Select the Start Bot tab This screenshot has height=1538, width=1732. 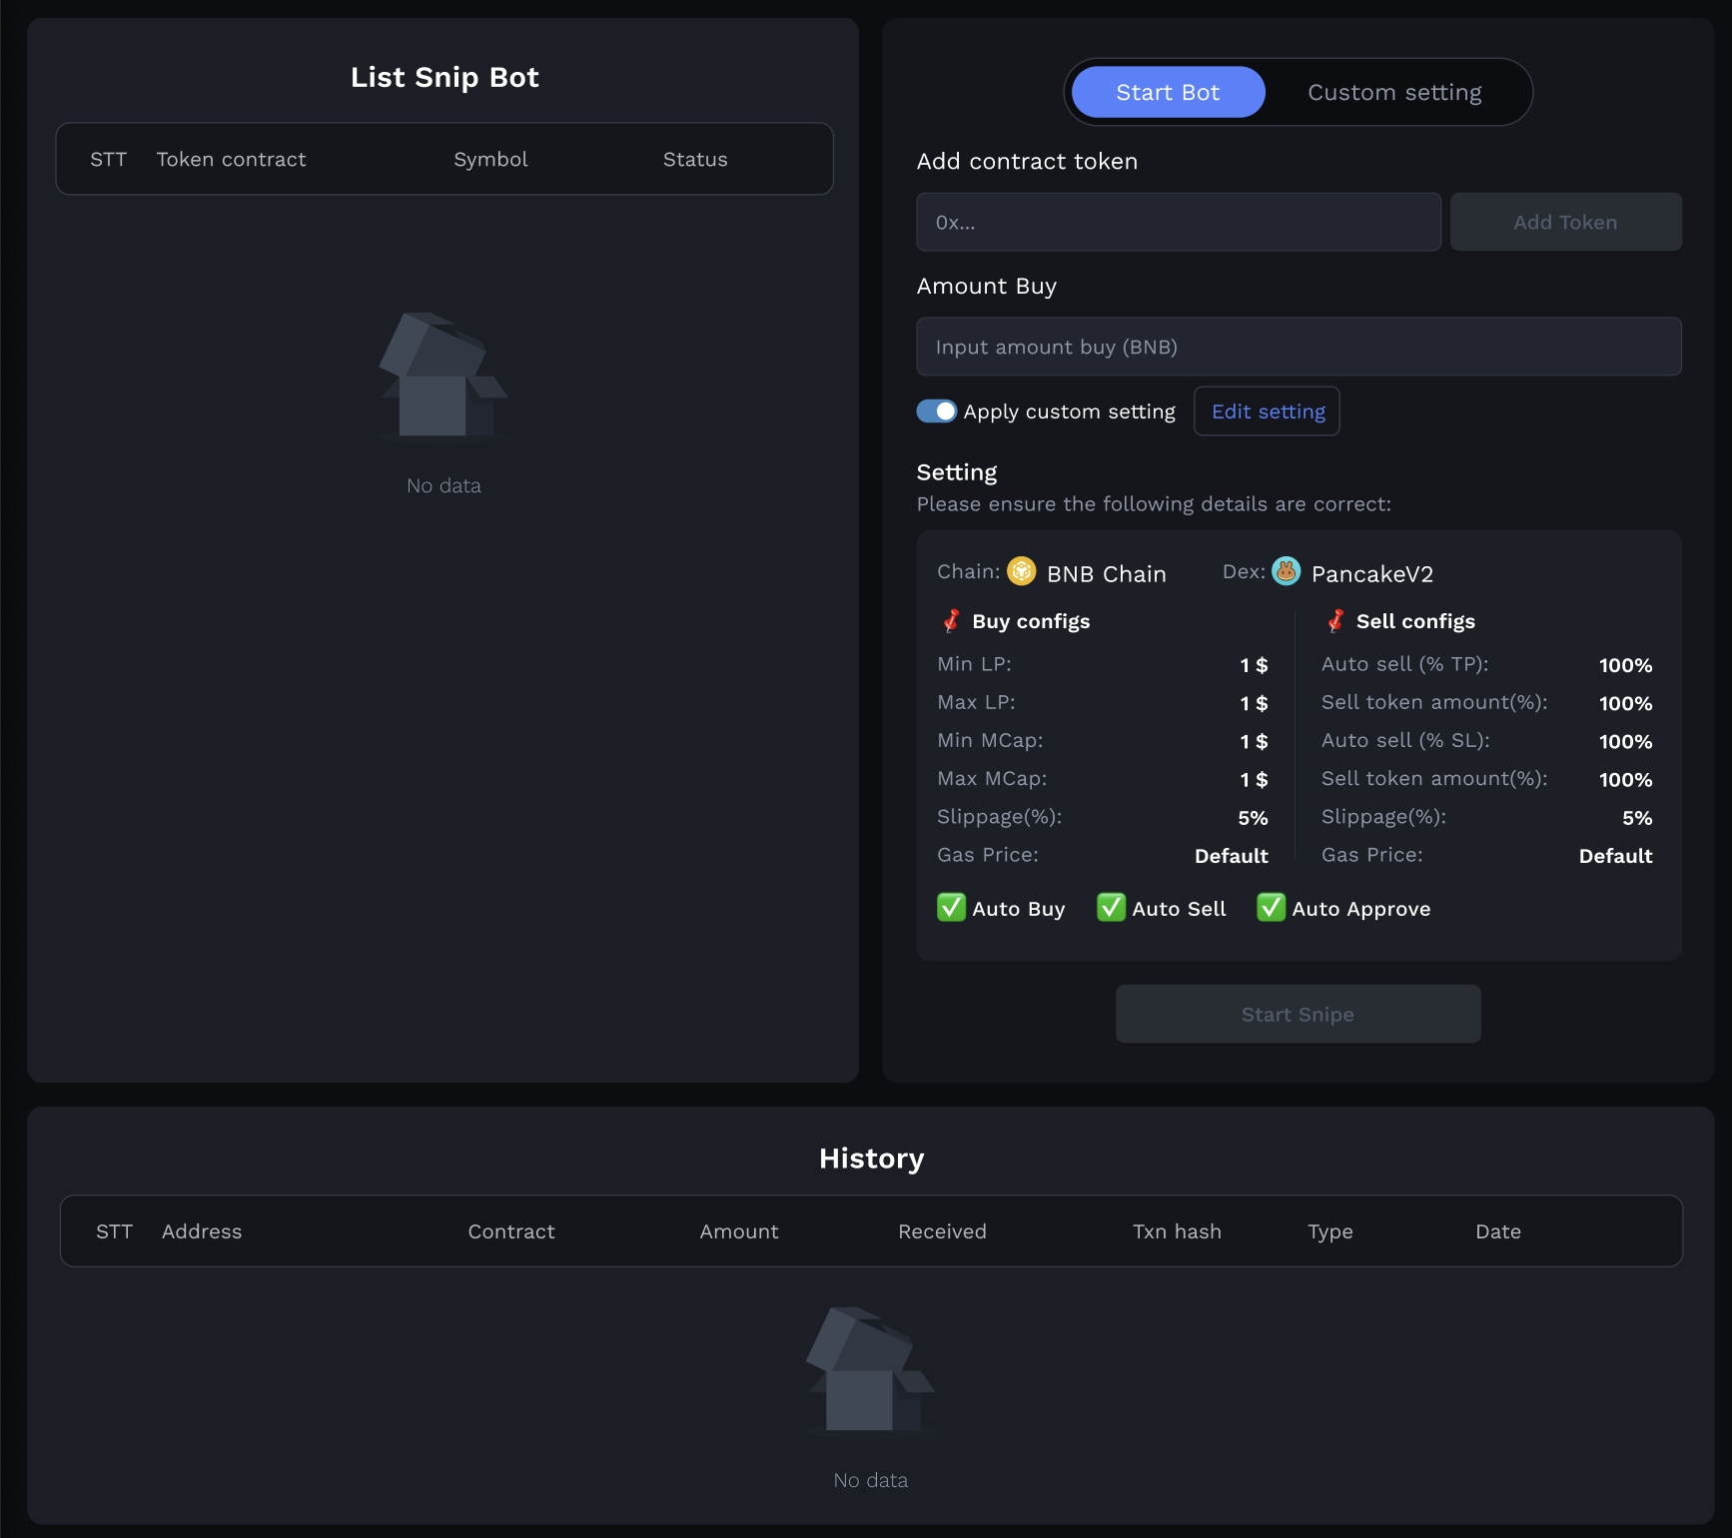[x=1168, y=93]
